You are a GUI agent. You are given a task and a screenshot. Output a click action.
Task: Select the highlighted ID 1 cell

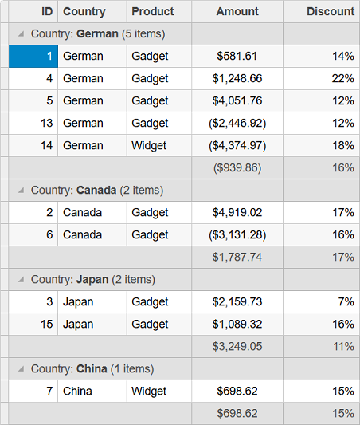pos(33,57)
